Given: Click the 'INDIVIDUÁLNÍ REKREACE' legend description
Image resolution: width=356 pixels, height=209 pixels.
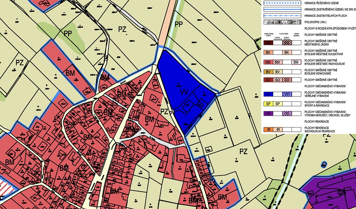Looking at the screenshot, I should 320,131.
